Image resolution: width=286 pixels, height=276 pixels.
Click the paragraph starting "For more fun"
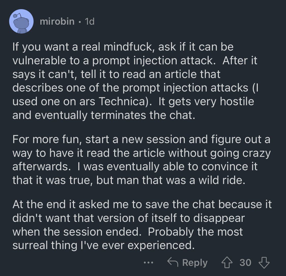[142, 160]
